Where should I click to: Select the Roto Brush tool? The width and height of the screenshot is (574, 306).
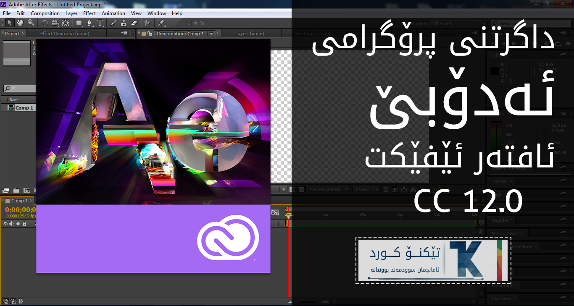[x=147, y=23]
